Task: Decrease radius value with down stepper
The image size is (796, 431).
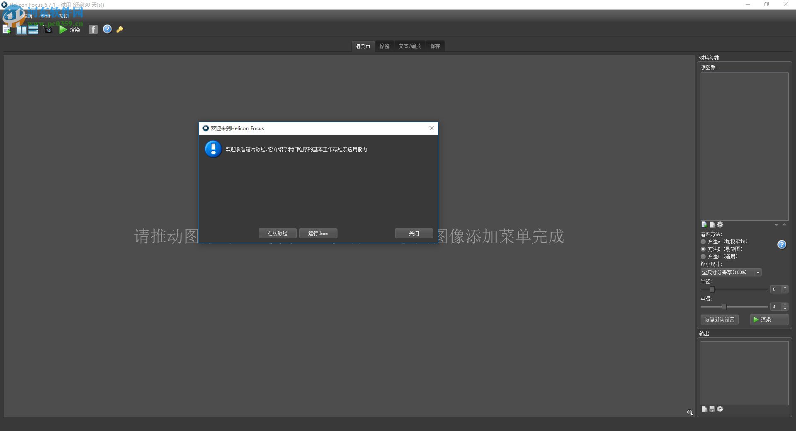Action: point(785,291)
